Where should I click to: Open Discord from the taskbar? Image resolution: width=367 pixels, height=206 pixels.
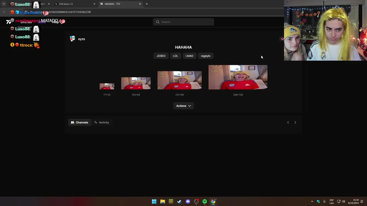pos(188,201)
